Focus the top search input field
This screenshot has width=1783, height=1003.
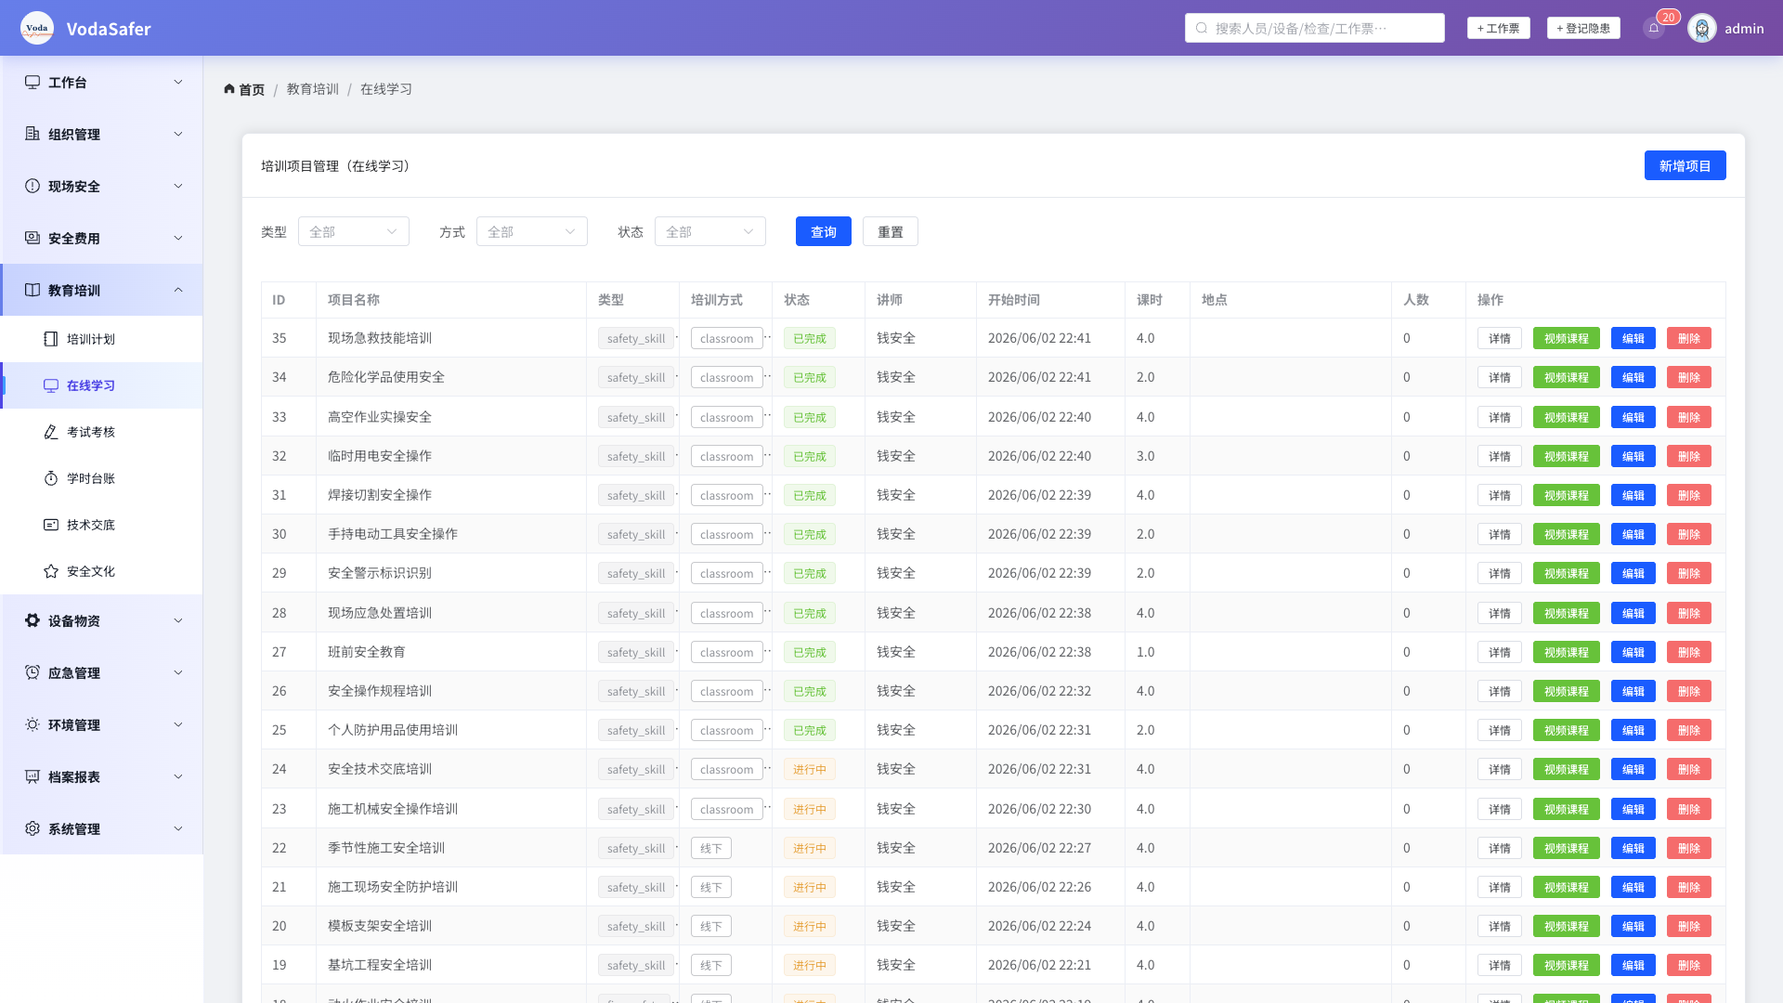pos(1315,28)
